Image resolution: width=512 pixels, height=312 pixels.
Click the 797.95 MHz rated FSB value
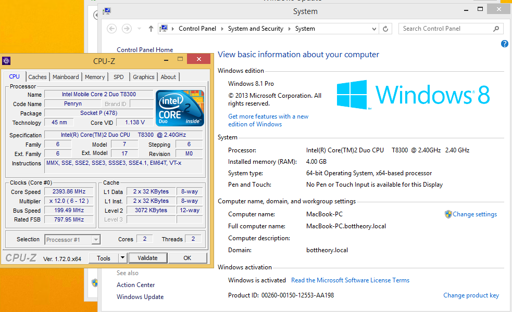tap(69, 219)
